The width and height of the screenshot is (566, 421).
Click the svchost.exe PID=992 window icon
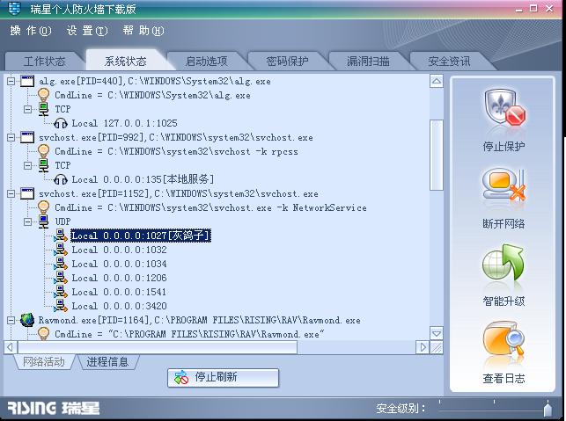click(27, 137)
